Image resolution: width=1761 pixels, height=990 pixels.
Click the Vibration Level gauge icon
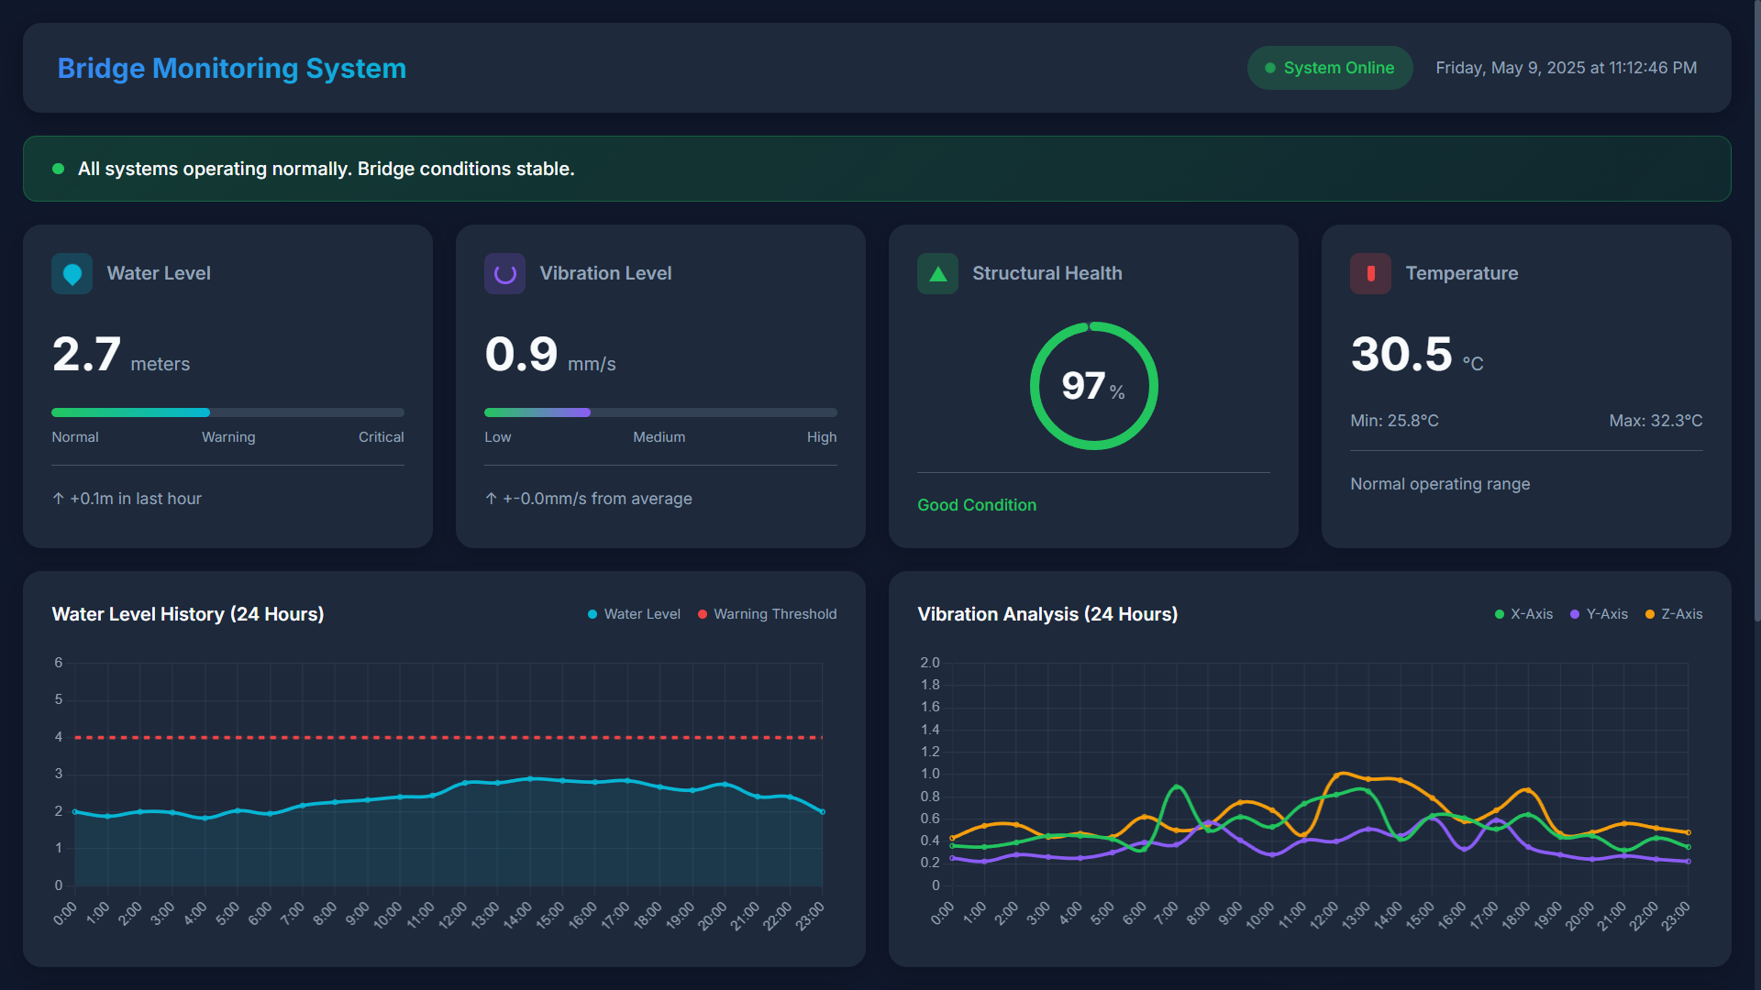[x=504, y=273]
